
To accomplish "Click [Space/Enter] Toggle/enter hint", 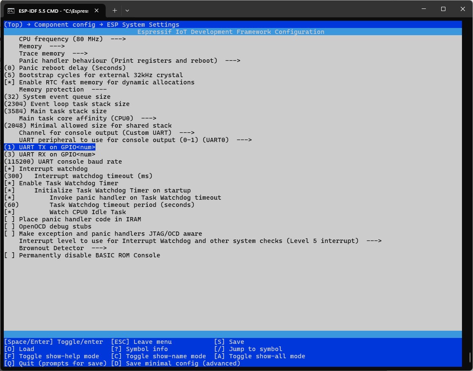I will coord(53,342).
